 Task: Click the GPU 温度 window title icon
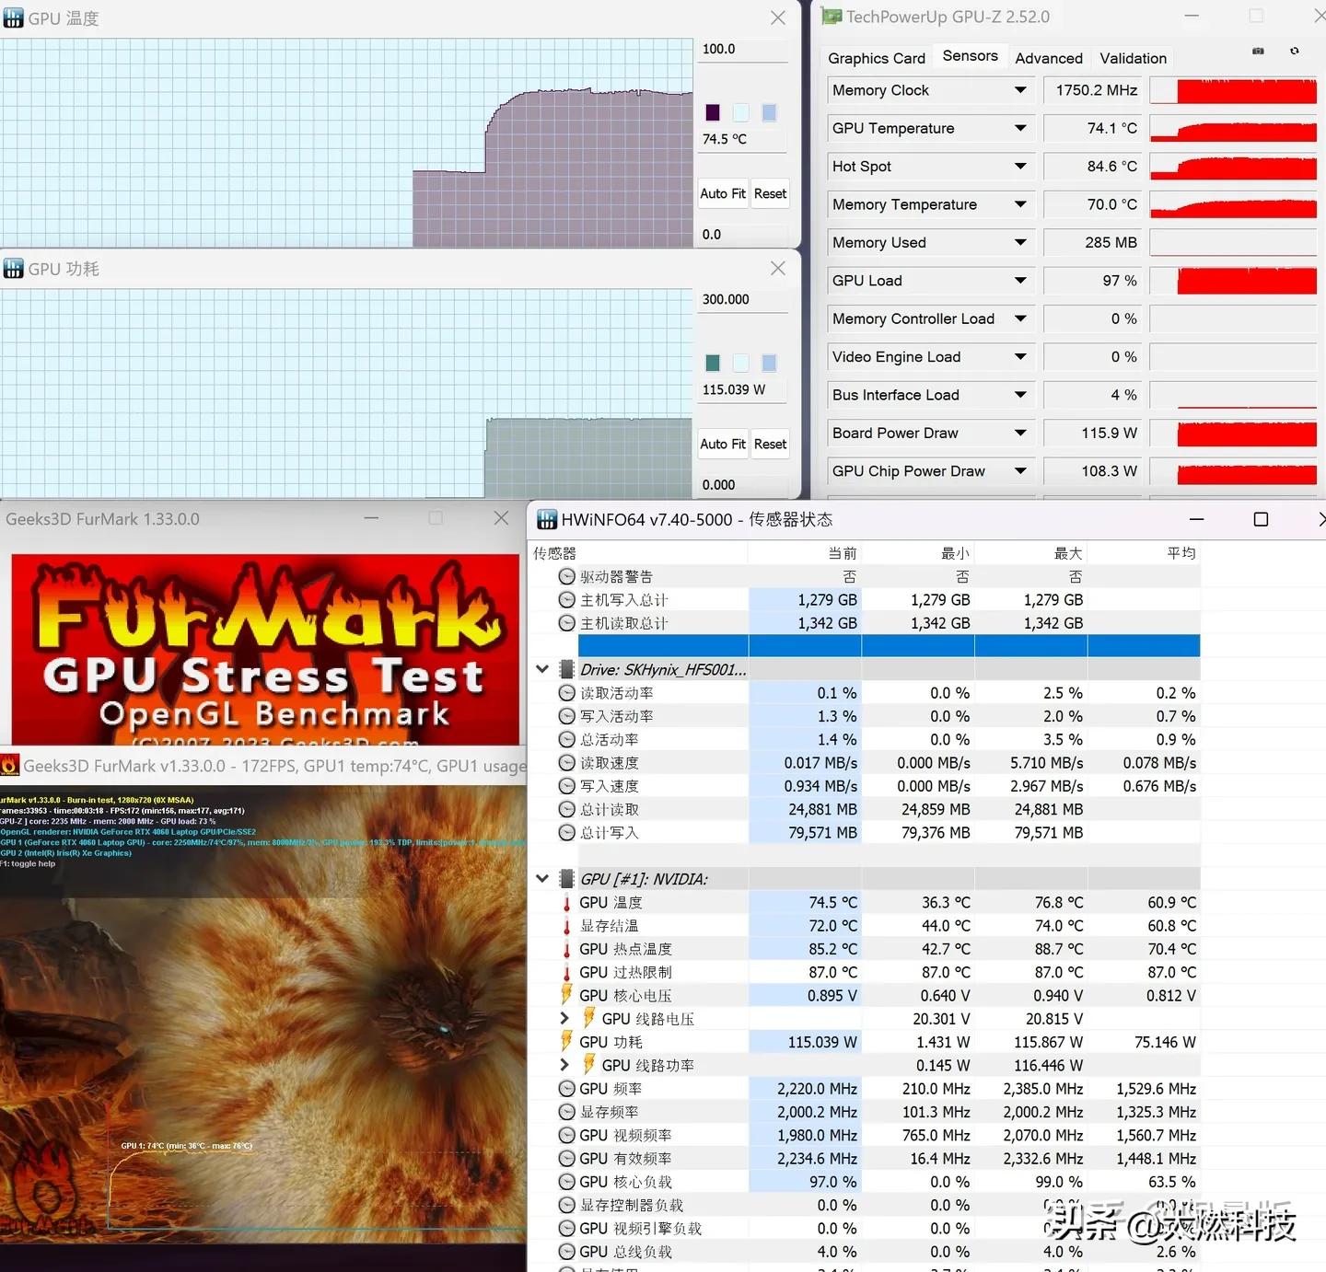pos(14,18)
